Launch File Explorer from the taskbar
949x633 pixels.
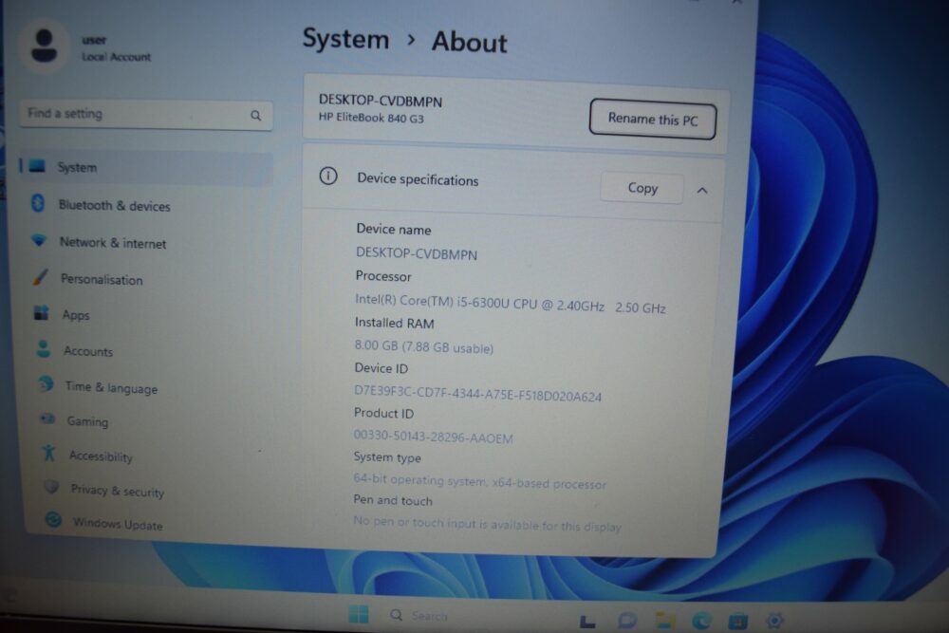click(x=664, y=621)
